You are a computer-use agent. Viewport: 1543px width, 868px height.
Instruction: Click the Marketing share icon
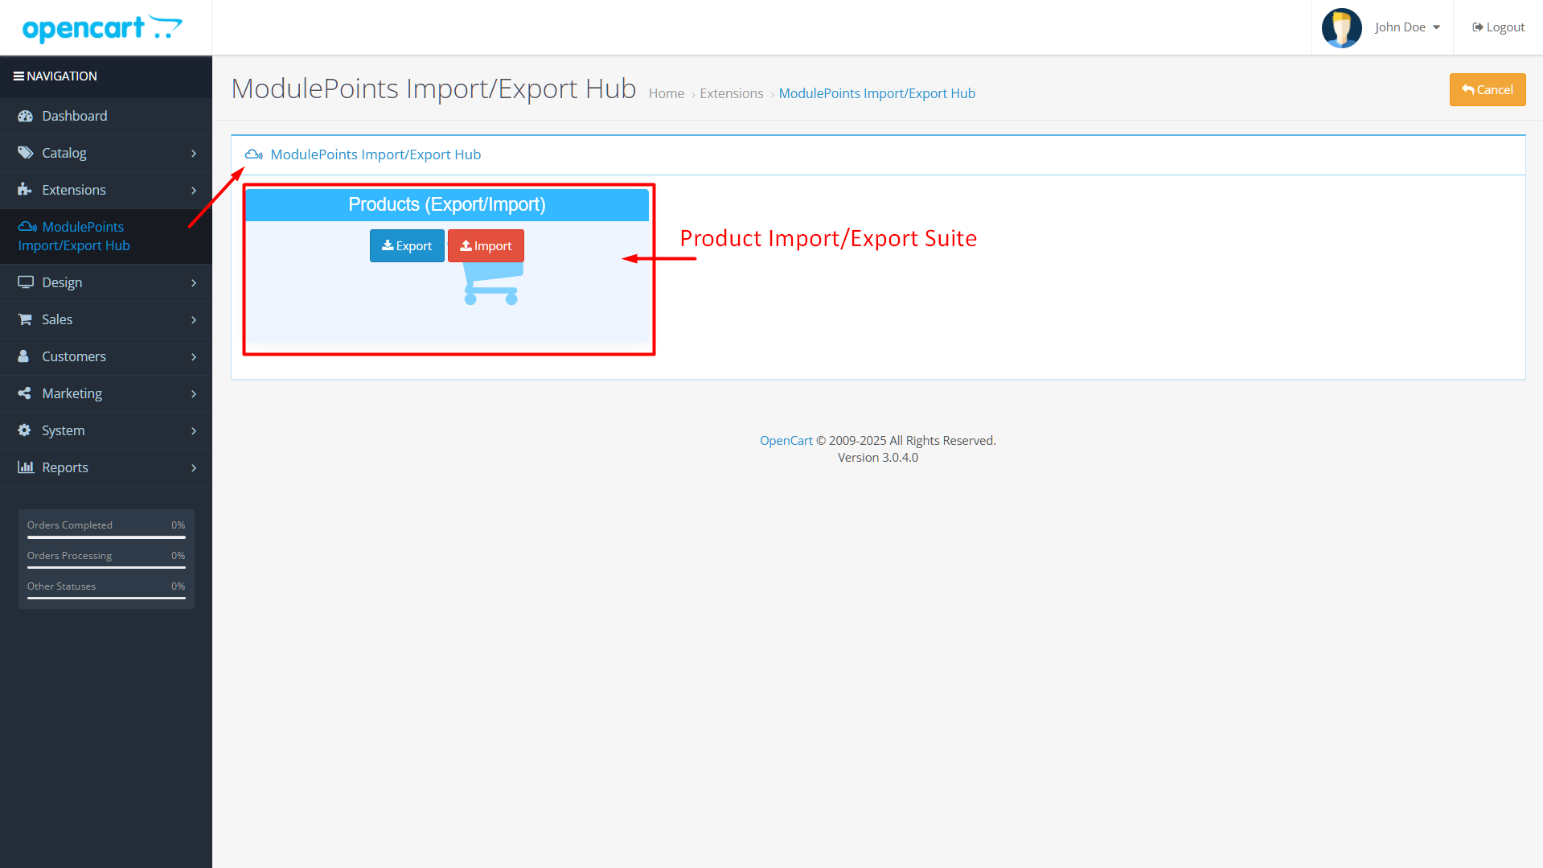click(x=24, y=393)
